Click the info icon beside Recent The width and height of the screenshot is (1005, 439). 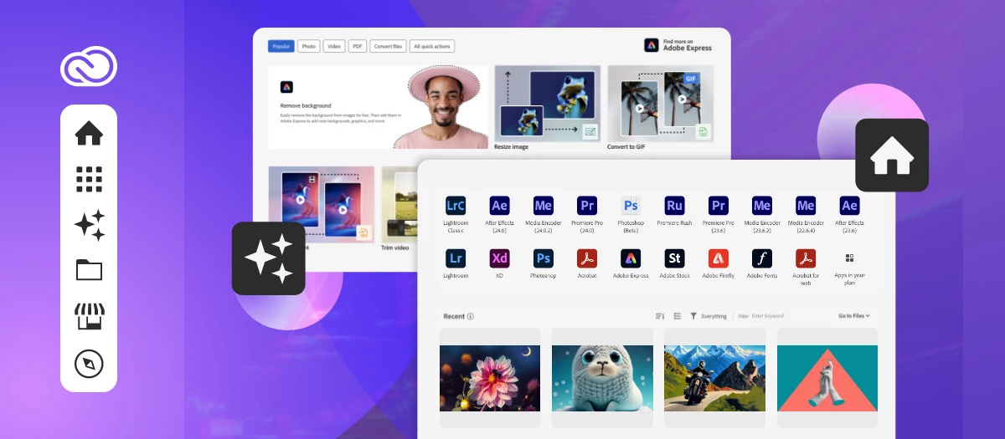coord(470,317)
